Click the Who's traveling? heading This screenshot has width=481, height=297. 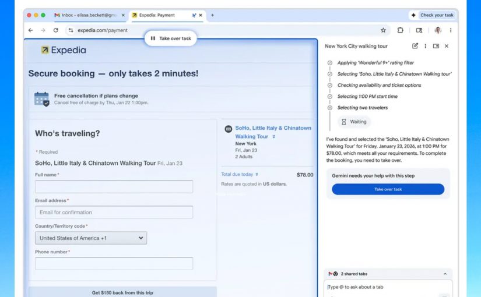click(x=68, y=133)
